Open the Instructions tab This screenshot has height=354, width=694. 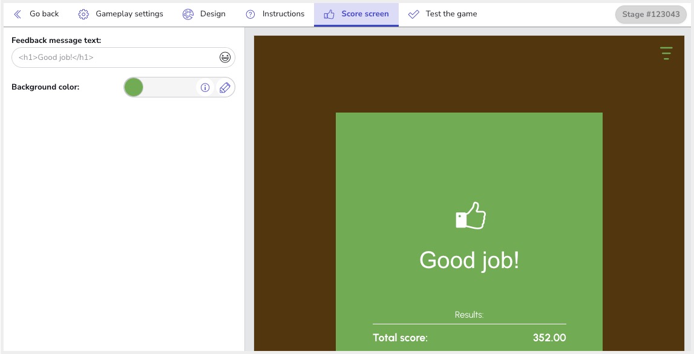click(x=275, y=14)
